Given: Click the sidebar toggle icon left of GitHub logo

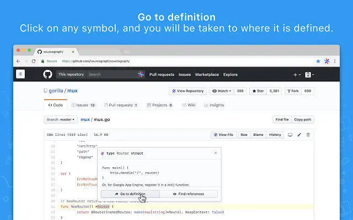Looking at the screenshot, I should [20, 74].
